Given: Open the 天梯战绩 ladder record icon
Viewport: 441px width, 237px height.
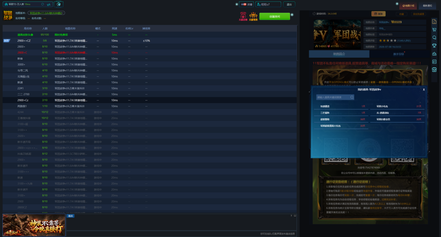Looking at the screenshot, I should coord(243,16).
